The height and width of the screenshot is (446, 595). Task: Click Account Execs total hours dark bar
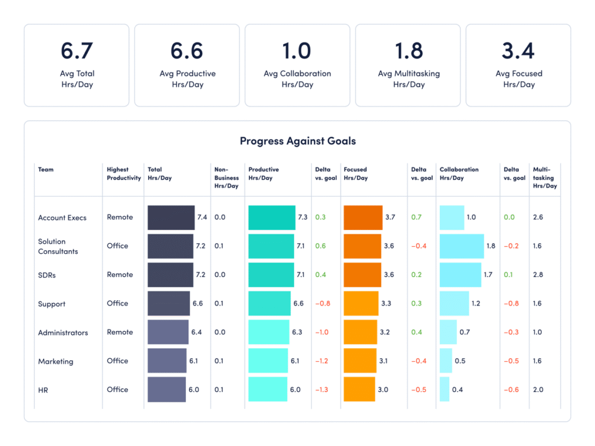[171, 217]
